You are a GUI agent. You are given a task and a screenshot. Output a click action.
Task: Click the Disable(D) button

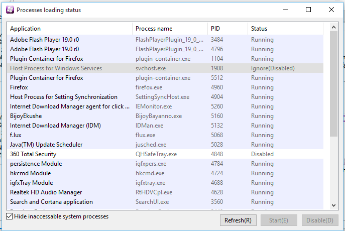(x=320, y=220)
